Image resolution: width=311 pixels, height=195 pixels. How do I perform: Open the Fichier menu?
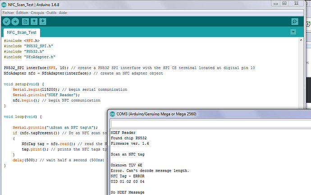click(8, 13)
